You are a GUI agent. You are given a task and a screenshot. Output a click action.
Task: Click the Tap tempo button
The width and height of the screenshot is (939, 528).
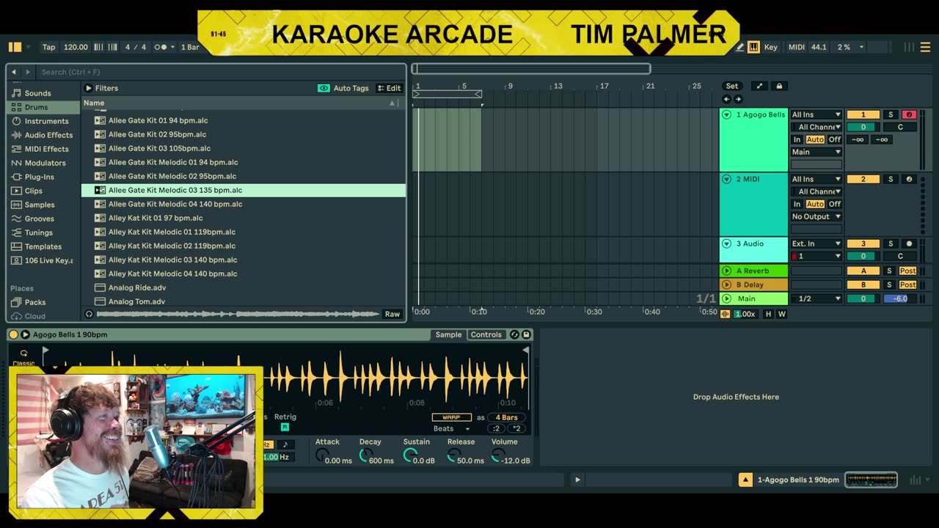point(48,47)
